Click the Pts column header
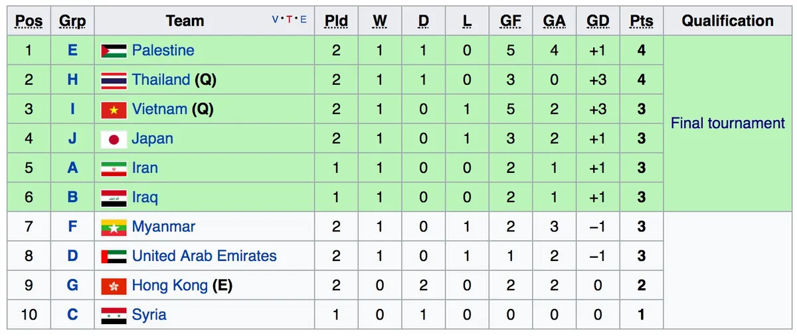The image size is (797, 336). tap(641, 21)
